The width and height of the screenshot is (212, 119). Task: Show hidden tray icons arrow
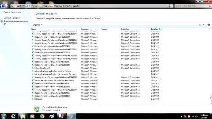click(x=182, y=116)
